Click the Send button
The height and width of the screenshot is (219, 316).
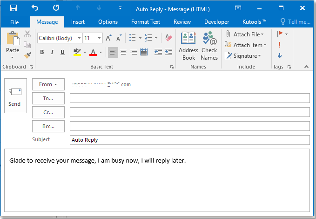(x=14, y=96)
